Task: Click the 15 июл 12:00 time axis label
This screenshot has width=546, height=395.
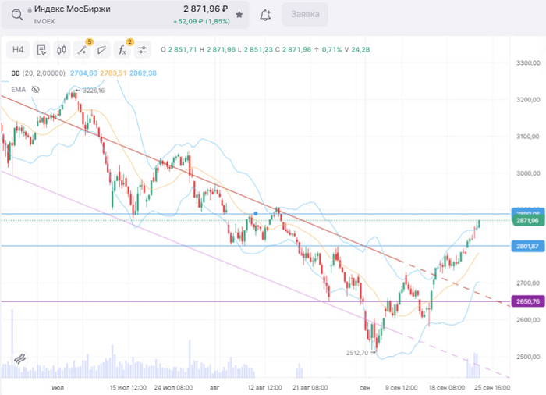Action: coord(128,387)
